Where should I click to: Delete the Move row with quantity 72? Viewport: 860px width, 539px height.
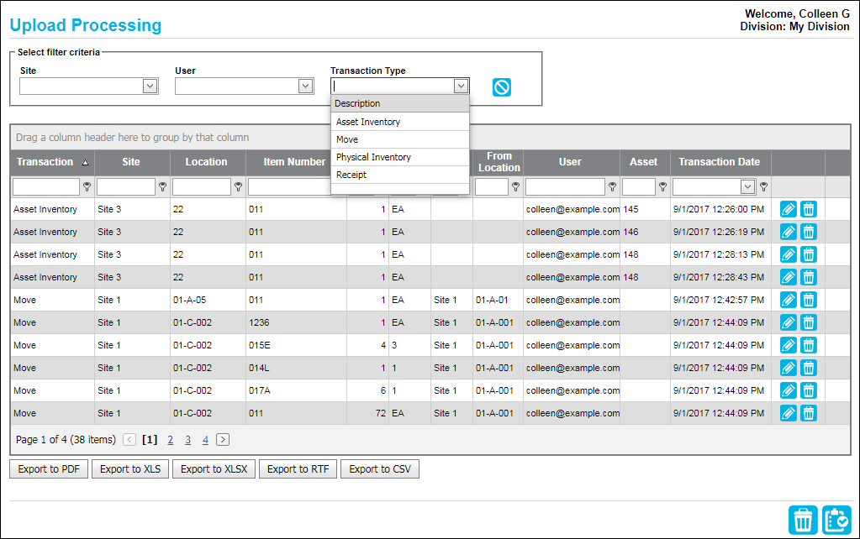click(x=809, y=413)
